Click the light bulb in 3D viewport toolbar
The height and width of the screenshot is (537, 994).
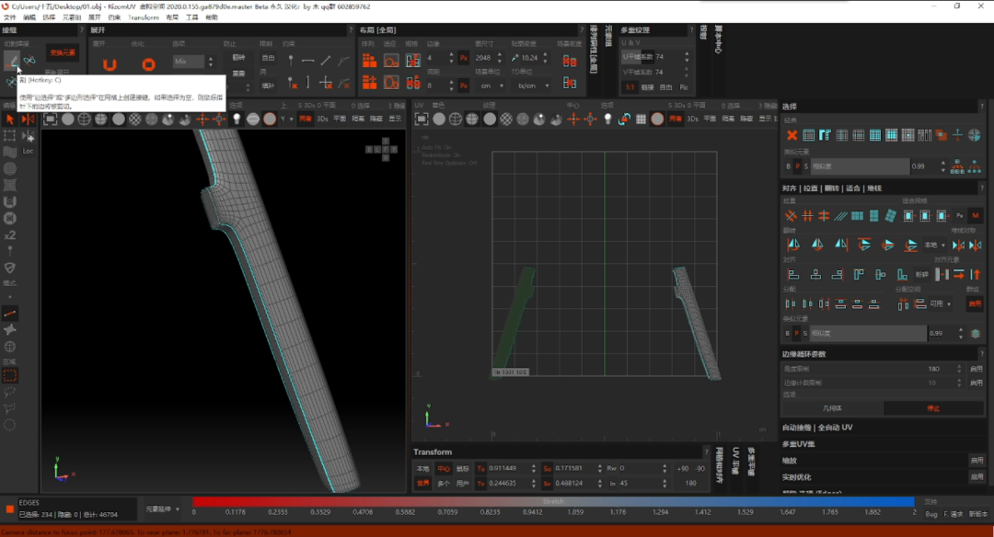click(x=237, y=119)
